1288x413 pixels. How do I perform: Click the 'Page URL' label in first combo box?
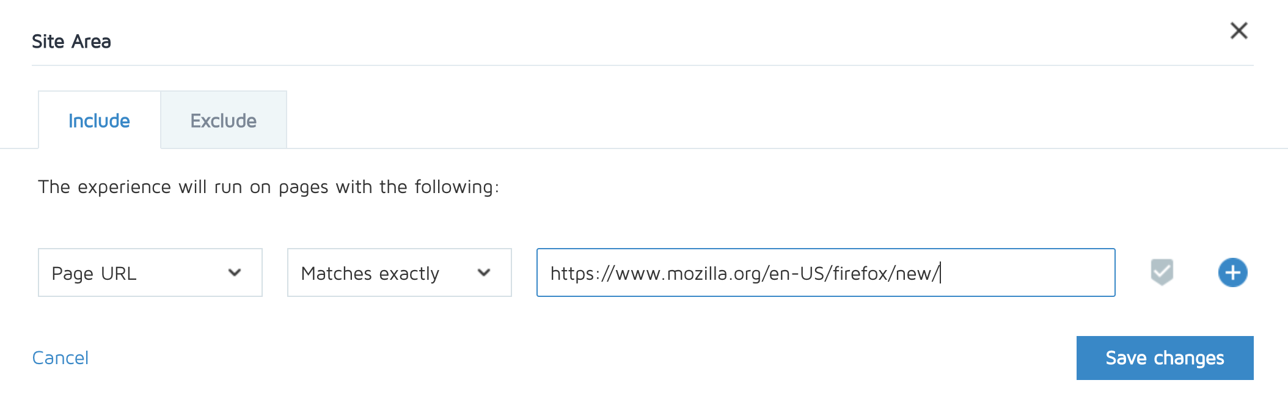coord(94,274)
